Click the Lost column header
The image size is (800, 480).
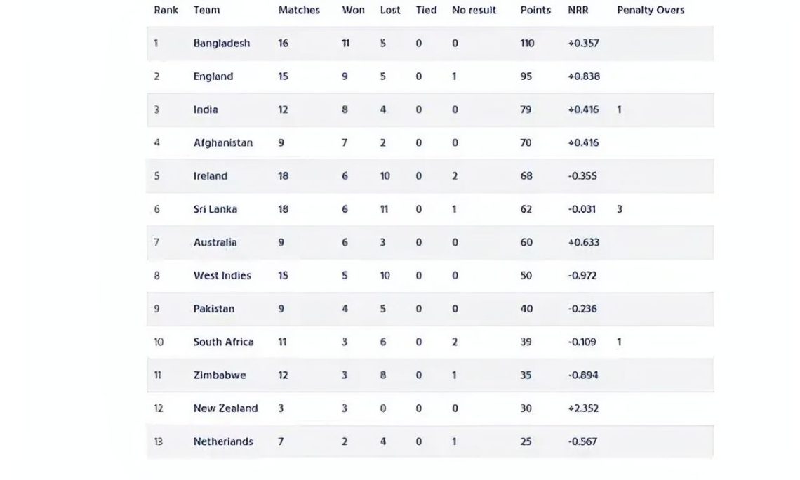pyautogui.click(x=390, y=11)
